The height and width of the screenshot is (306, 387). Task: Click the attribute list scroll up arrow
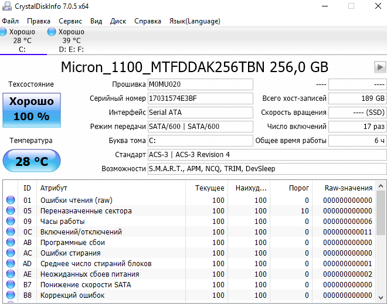tap(381, 186)
